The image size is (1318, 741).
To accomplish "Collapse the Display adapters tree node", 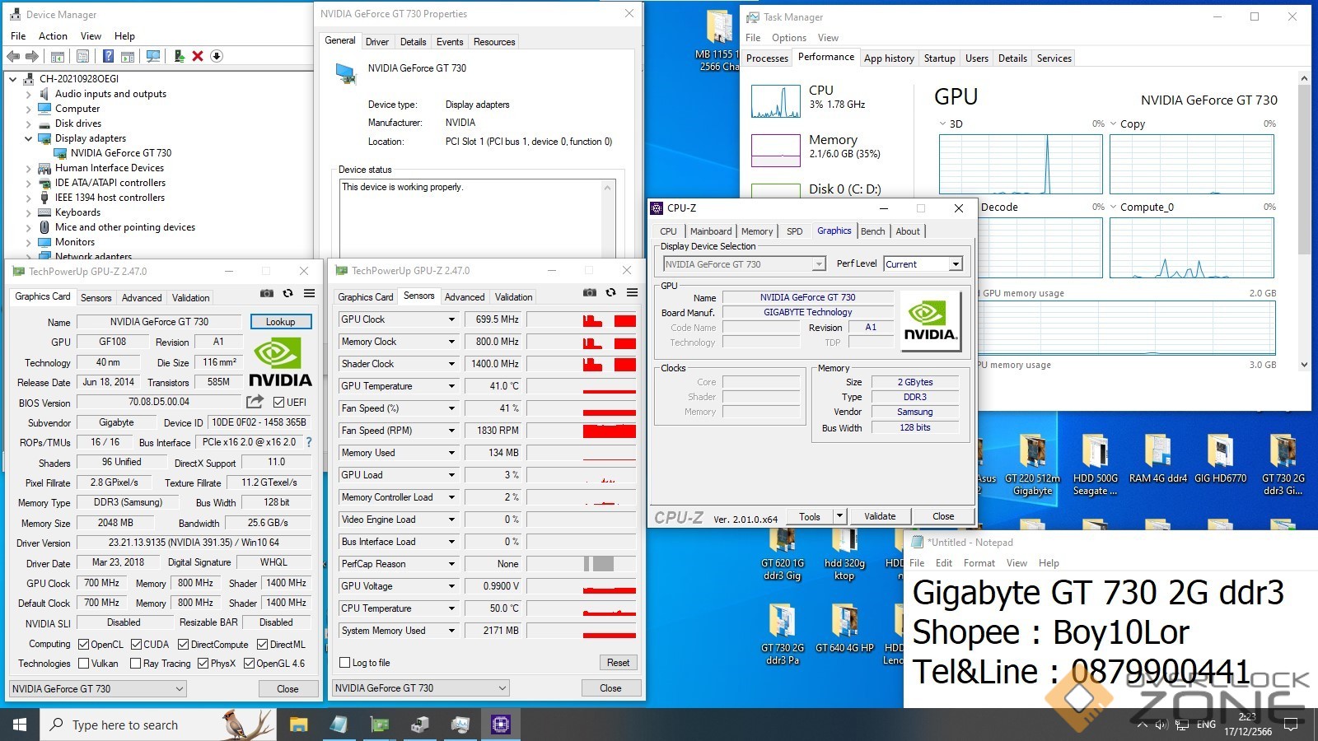I will (28, 138).
